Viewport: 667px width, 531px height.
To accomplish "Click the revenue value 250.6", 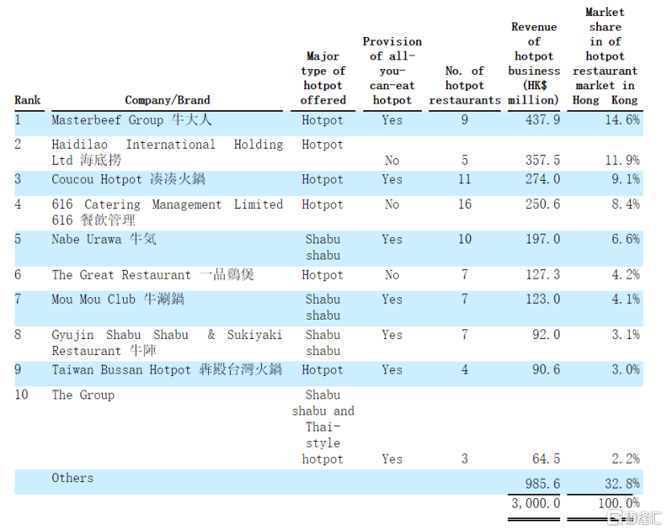I will [x=542, y=205].
